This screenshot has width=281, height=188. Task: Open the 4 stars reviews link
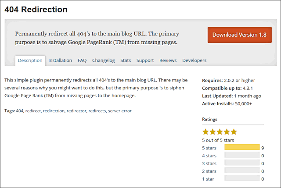209,156
